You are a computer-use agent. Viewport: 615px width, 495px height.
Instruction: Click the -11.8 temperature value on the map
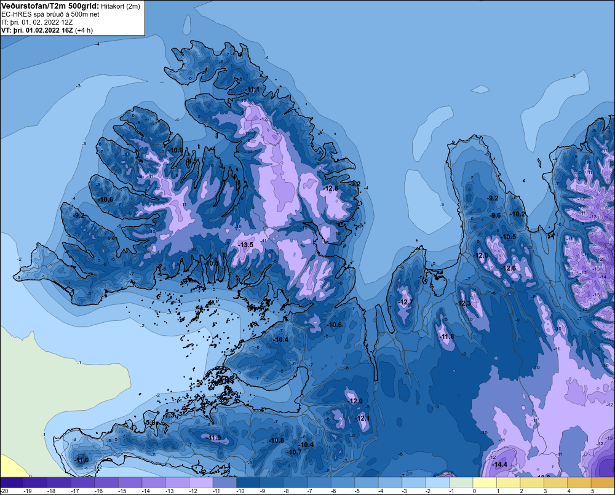tap(446, 336)
